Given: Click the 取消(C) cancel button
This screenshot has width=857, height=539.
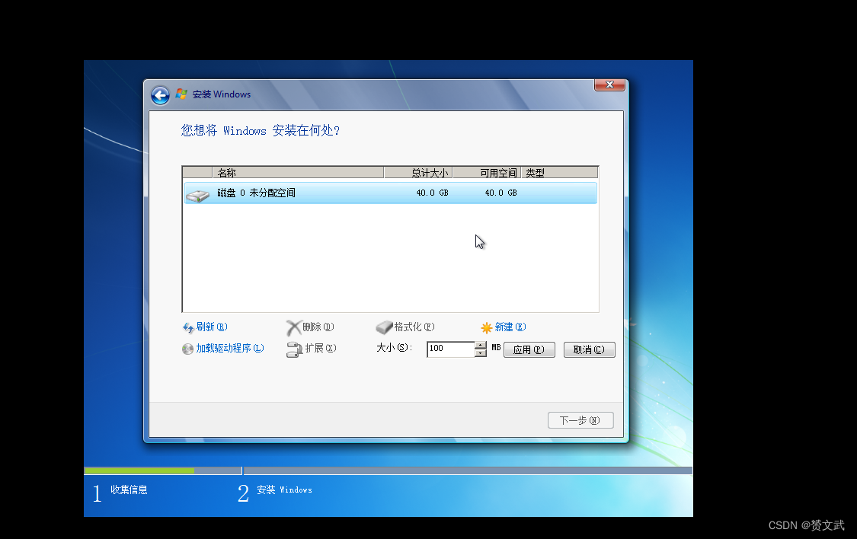Looking at the screenshot, I should 589,349.
